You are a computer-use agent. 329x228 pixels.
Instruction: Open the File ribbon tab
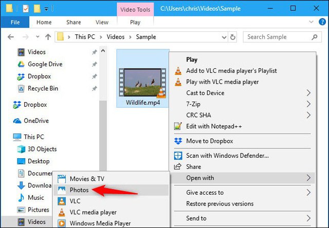click(15, 23)
